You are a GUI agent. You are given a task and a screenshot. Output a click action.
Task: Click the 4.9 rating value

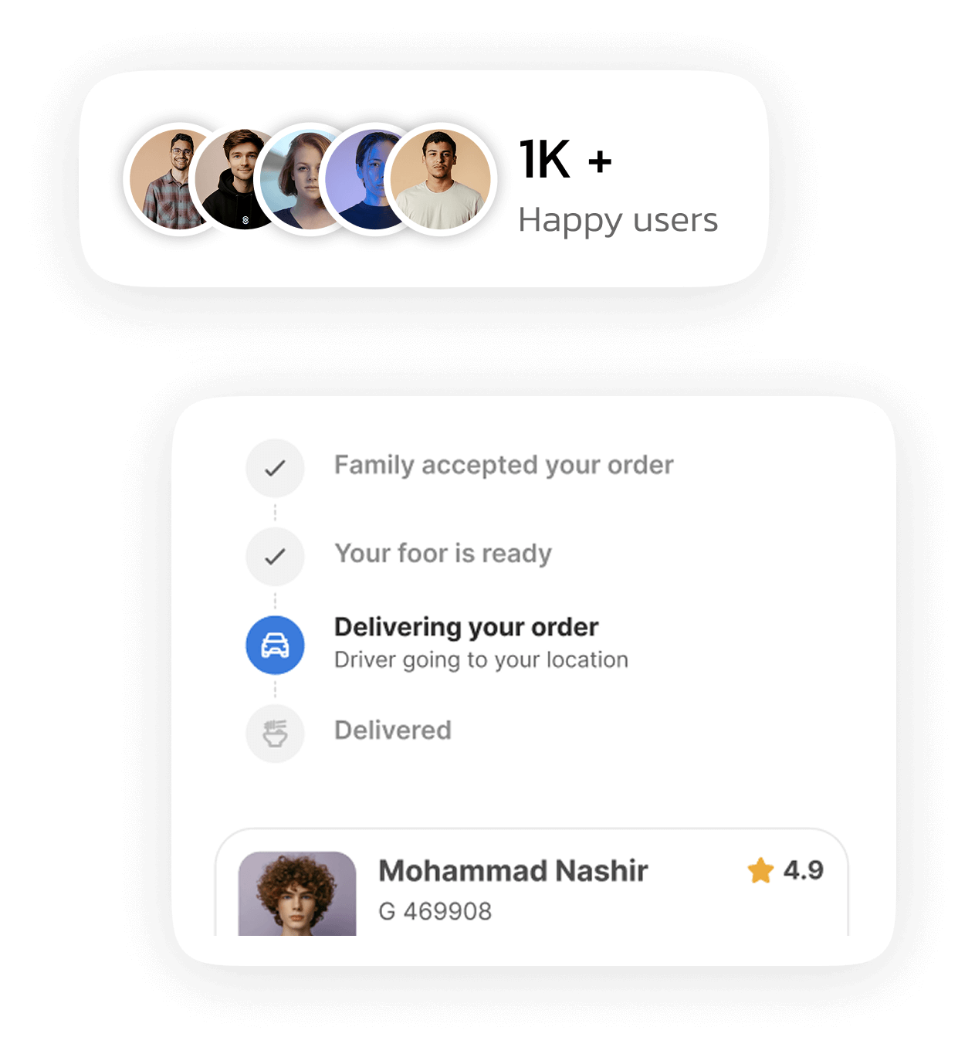(803, 870)
